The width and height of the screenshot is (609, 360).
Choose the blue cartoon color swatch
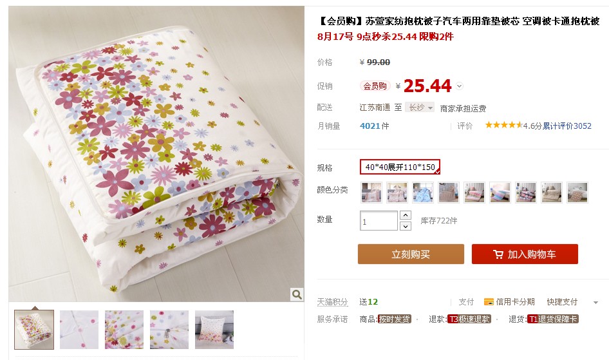pos(423,192)
